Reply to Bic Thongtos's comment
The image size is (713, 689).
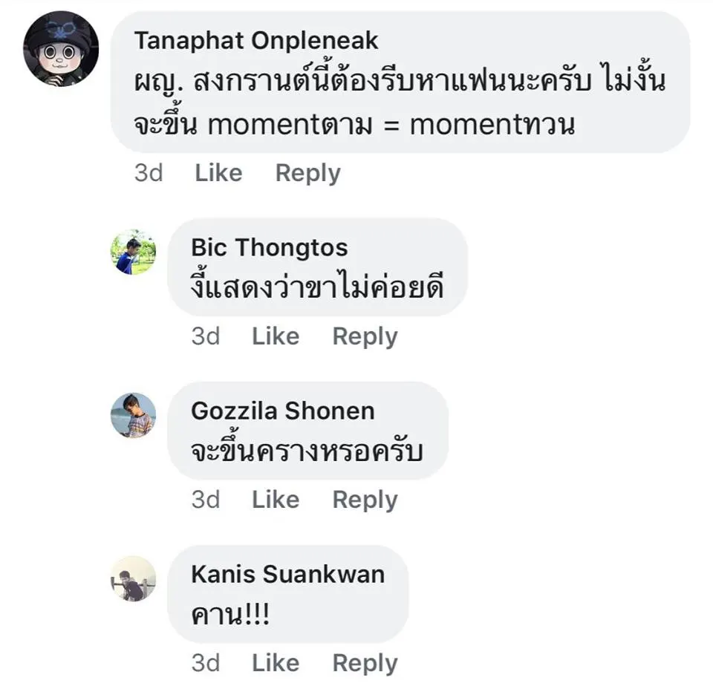pyautogui.click(x=365, y=336)
